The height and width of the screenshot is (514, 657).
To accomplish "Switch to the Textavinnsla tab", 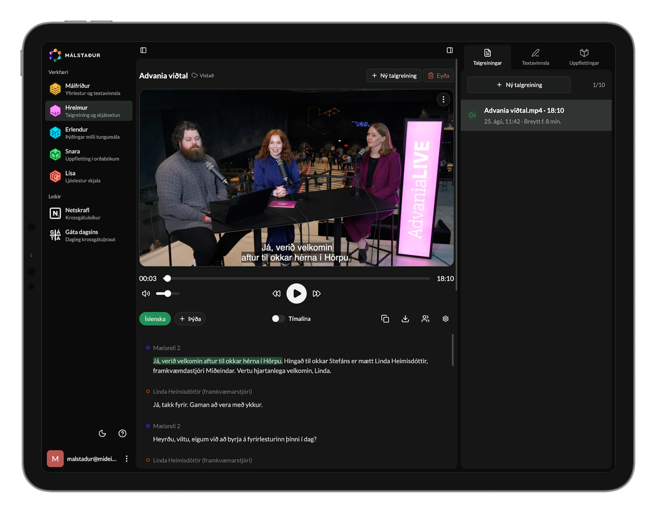I will point(536,57).
